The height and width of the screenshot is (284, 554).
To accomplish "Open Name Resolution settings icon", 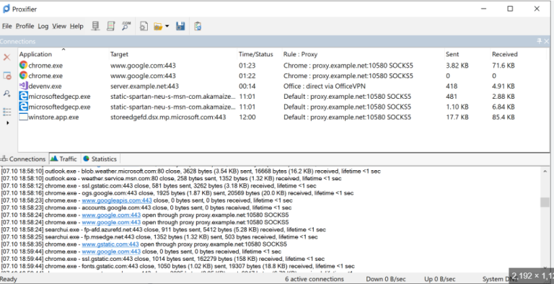I will point(126,26).
